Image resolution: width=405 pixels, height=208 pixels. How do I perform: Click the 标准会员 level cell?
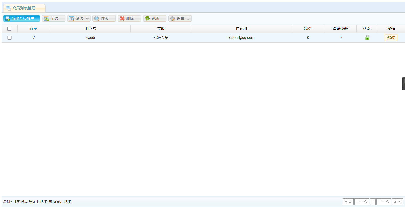tap(161, 38)
